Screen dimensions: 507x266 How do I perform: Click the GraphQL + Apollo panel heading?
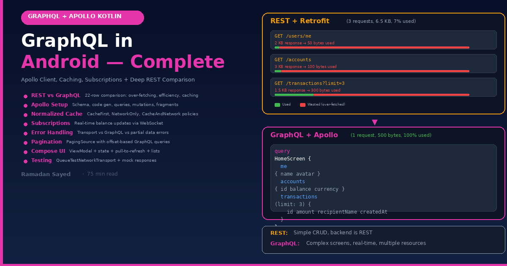coord(304,135)
